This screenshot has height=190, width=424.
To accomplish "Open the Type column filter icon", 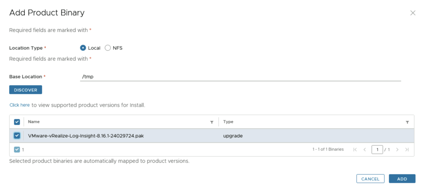I will click(407, 122).
